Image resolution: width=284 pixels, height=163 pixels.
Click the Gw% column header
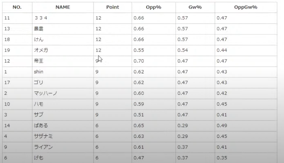[195, 7]
